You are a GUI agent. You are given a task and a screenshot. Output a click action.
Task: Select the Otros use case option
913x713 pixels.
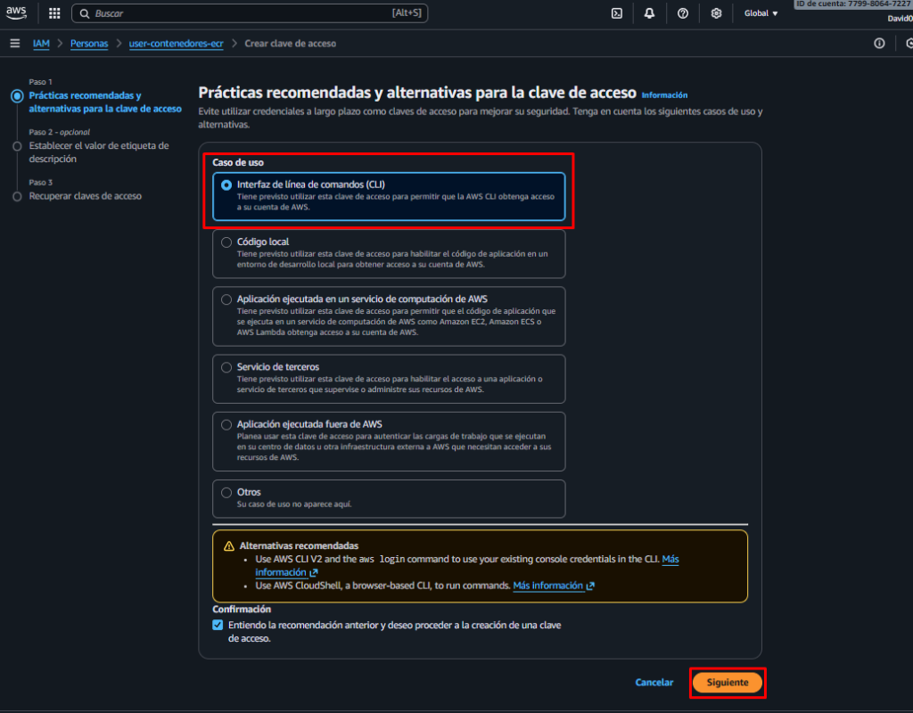226,492
